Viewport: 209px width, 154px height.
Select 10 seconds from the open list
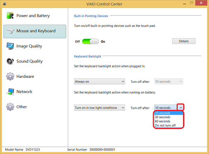coord(169,113)
